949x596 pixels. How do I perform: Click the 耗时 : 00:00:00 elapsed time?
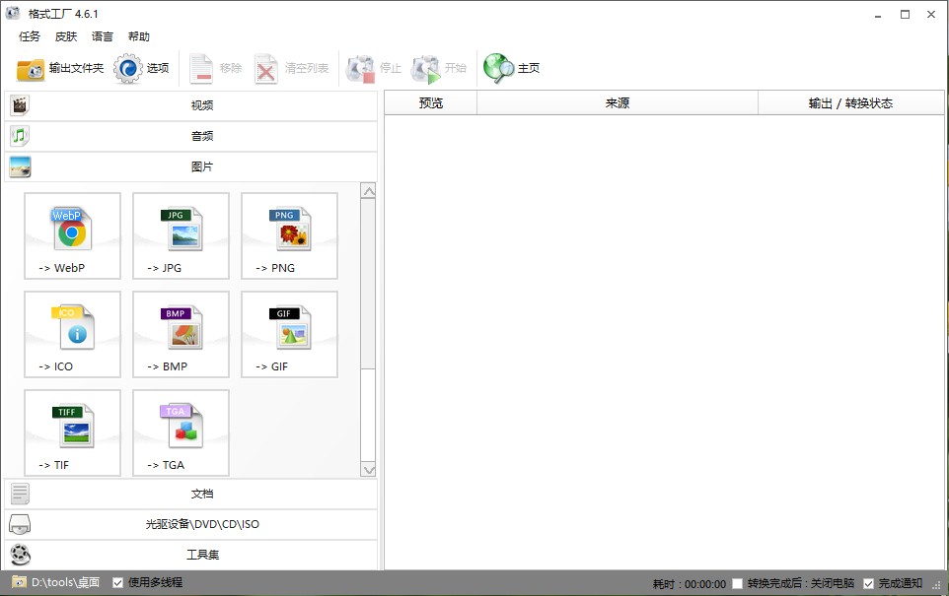point(690,584)
